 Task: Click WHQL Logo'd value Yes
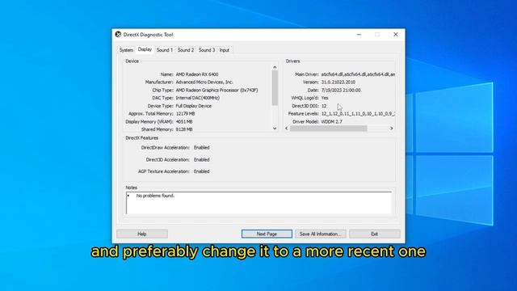click(325, 98)
